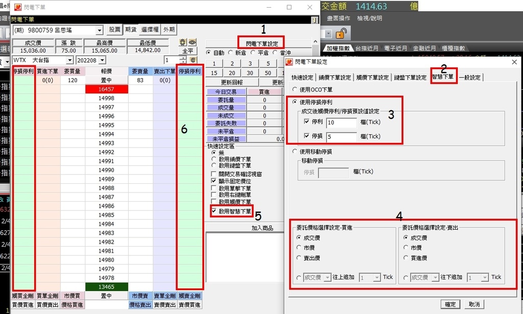The image size is (523, 314).
Task: Switch to 智慧下單 tab
Action: 443,77
